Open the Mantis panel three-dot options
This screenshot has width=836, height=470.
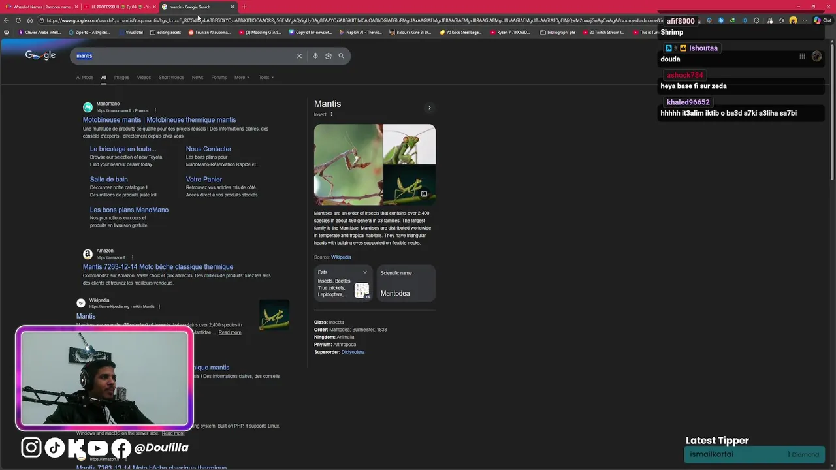point(331,114)
